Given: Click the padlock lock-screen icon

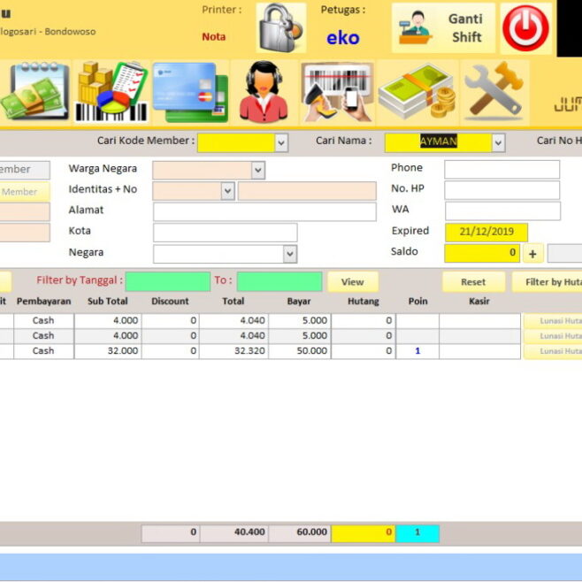Looking at the screenshot, I should (281, 28).
